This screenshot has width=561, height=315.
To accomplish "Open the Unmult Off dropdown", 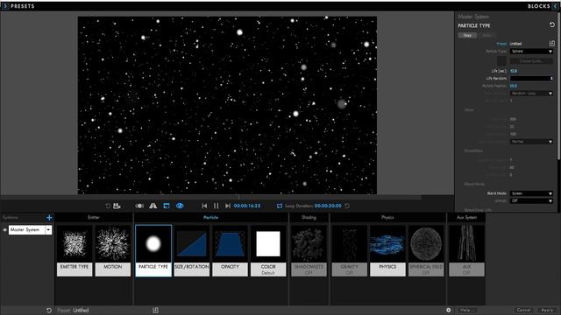I will [531, 200].
